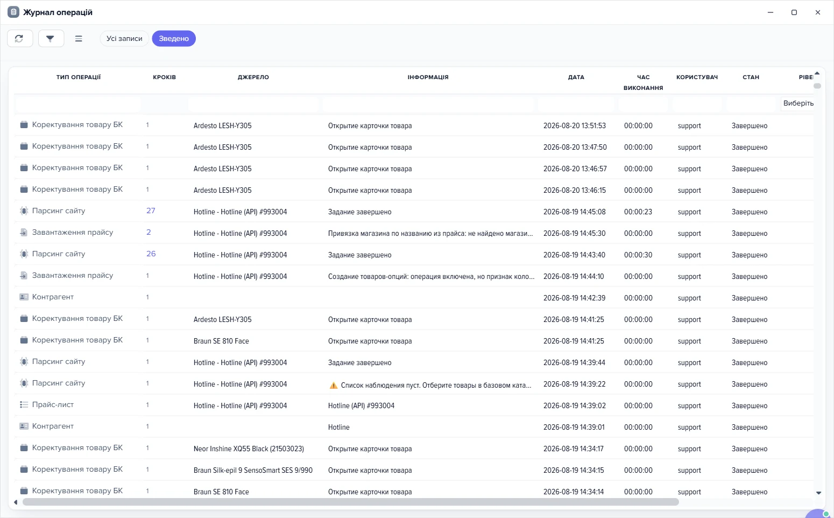Open the 27 steps link
This screenshot has height=518, width=834.
point(151,211)
